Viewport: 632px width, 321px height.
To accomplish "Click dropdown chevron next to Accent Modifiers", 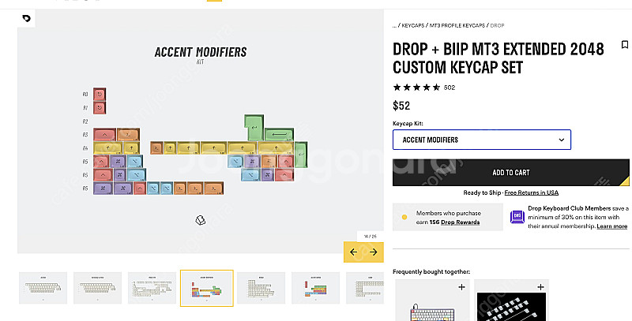I will pyautogui.click(x=561, y=140).
